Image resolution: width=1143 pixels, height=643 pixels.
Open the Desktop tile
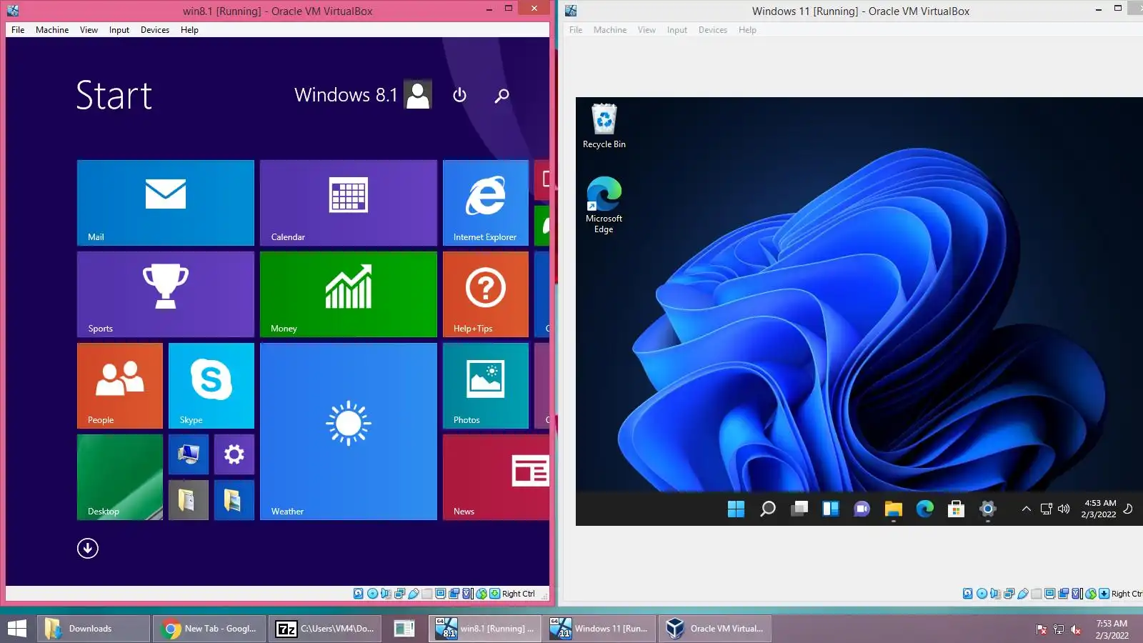pos(120,477)
